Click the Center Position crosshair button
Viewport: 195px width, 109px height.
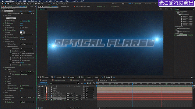[21, 21]
